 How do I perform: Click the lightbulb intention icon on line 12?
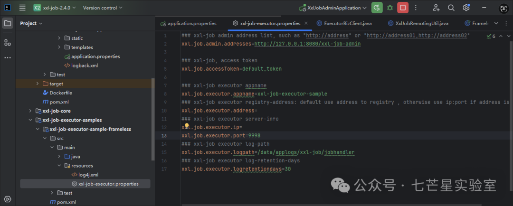[187, 126]
